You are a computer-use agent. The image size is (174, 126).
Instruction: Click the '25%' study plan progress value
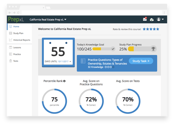[123, 49]
